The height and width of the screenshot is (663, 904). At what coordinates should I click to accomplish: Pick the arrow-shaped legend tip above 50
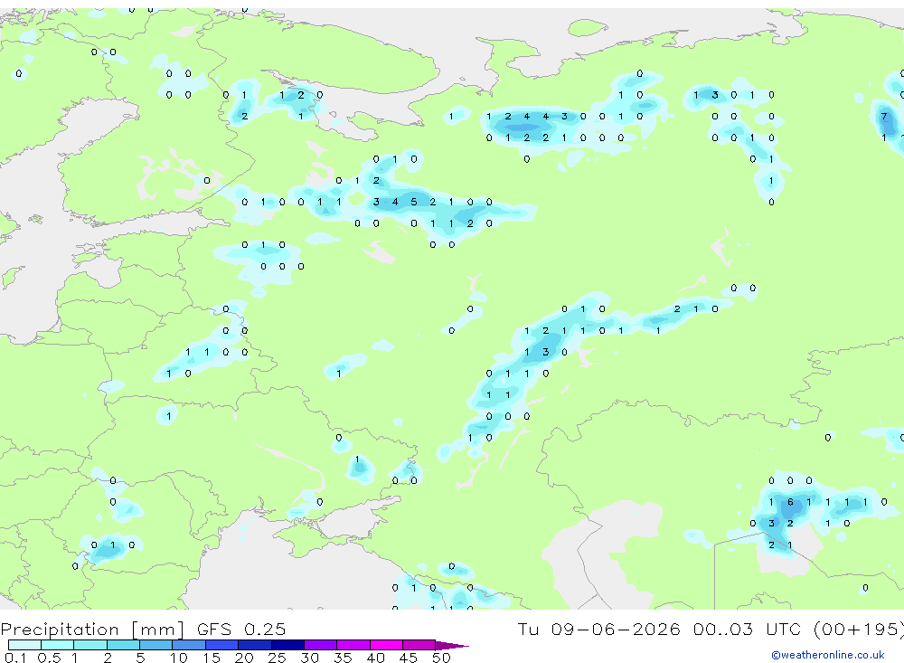click(x=452, y=646)
